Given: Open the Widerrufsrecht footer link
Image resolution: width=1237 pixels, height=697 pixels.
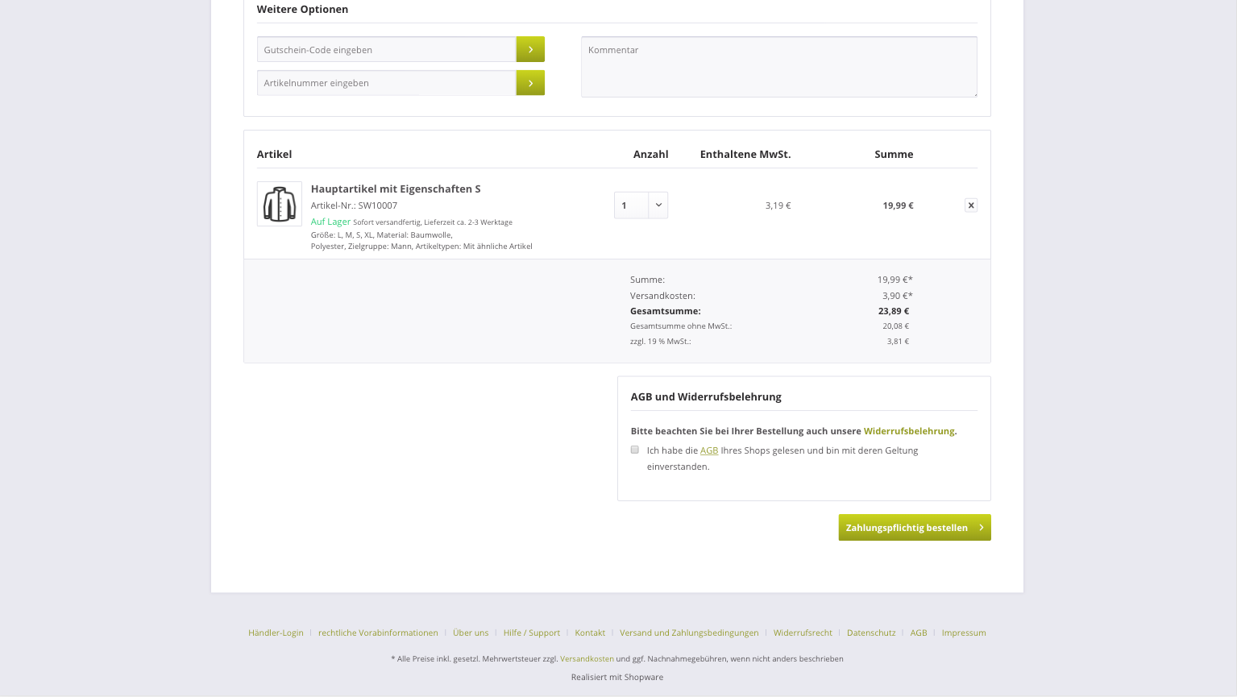Looking at the screenshot, I should [x=803, y=633].
